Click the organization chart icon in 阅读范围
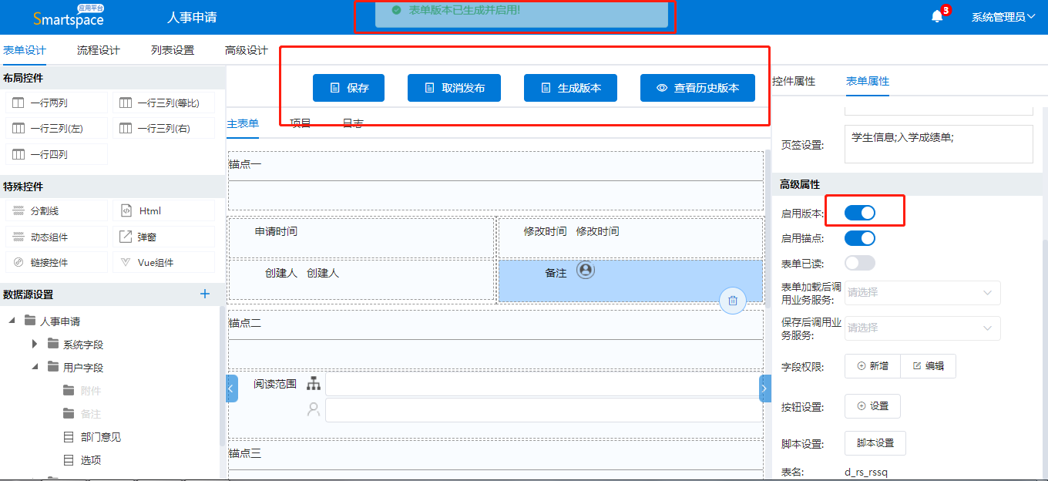1048x481 pixels. 313,383
